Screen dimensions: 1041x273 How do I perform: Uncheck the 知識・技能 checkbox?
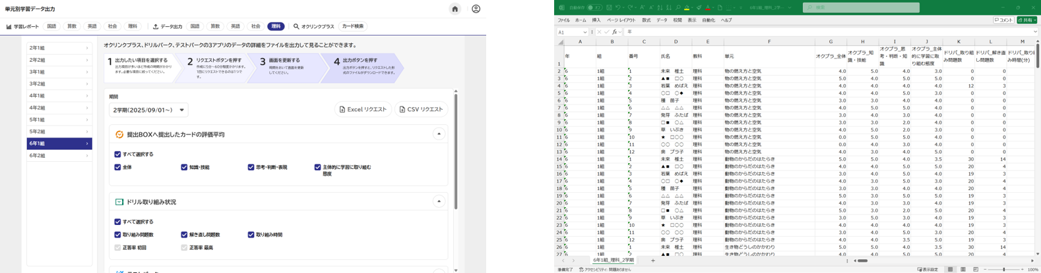pyautogui.click(x=184, y=167)
